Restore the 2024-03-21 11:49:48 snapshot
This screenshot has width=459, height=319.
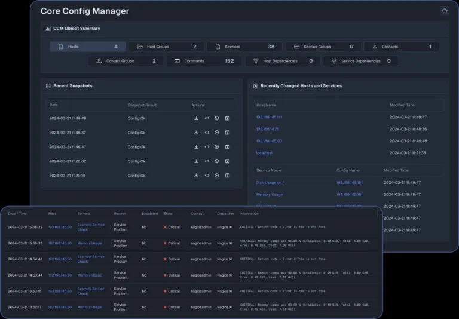point(216,118)
